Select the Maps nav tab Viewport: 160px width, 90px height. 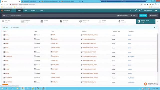[26, 10]
